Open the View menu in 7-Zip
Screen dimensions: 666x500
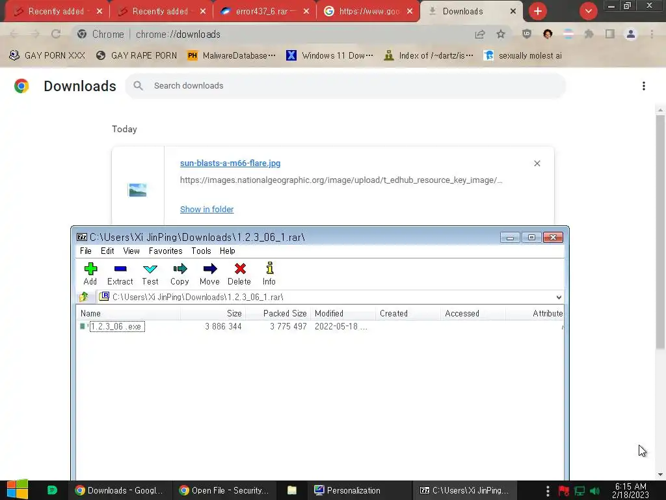(x=131, y=251)
